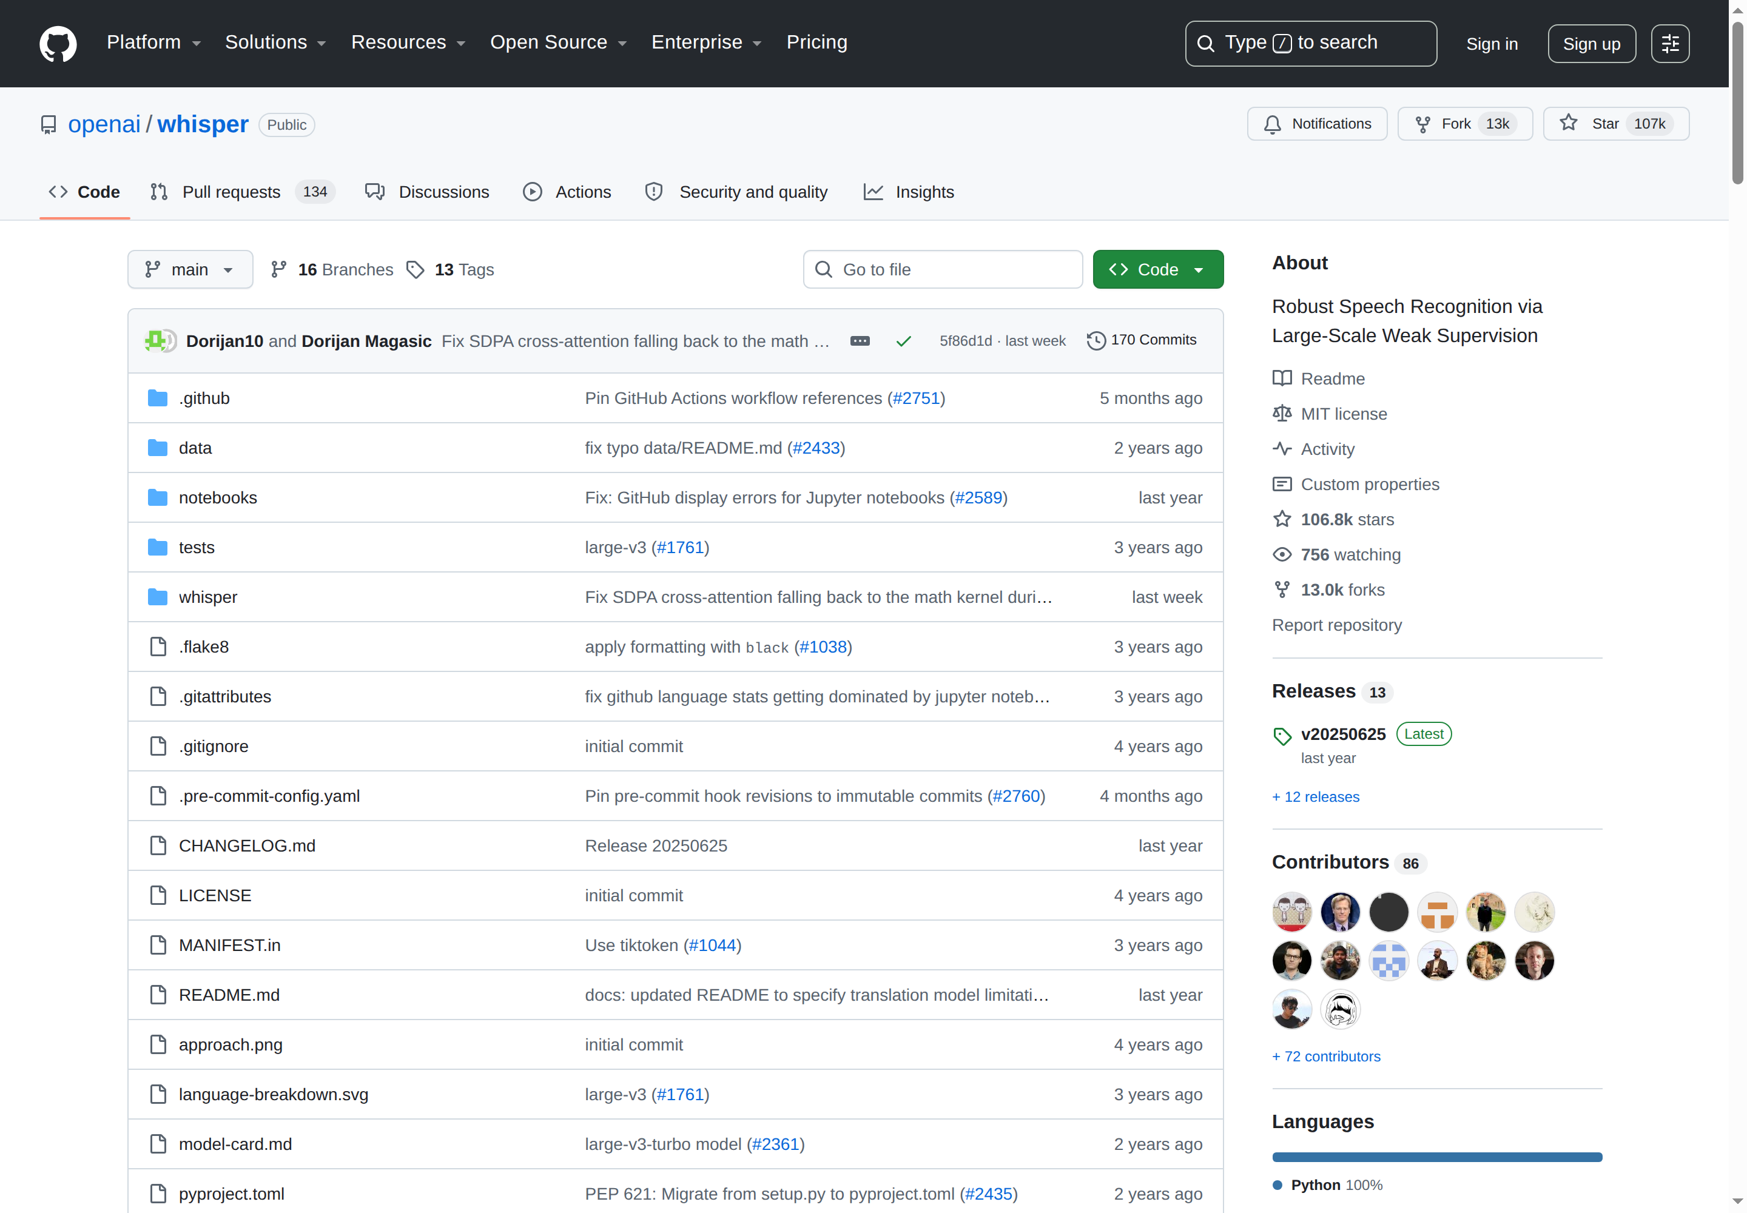Open the notebooks folder
The image size is (1747, 1213).
[217, 498]
